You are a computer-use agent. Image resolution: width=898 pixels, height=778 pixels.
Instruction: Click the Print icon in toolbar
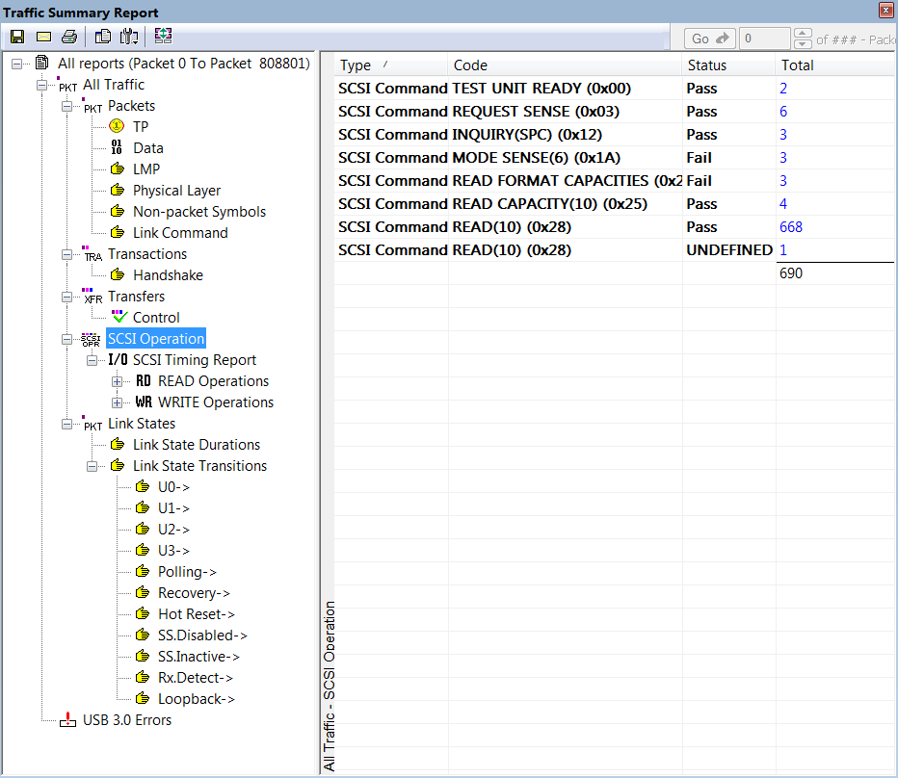coord(69,37)
